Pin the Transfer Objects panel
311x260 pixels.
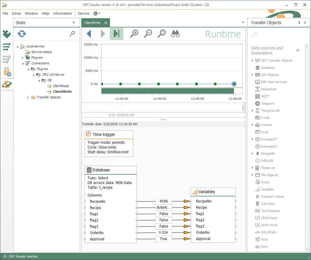[x=299, y=23]
